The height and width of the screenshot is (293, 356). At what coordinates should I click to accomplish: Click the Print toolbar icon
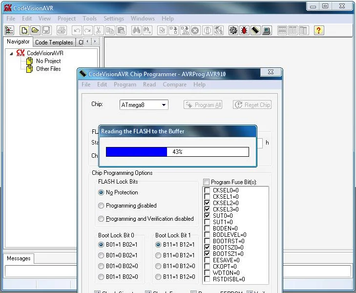click(62, 30)
